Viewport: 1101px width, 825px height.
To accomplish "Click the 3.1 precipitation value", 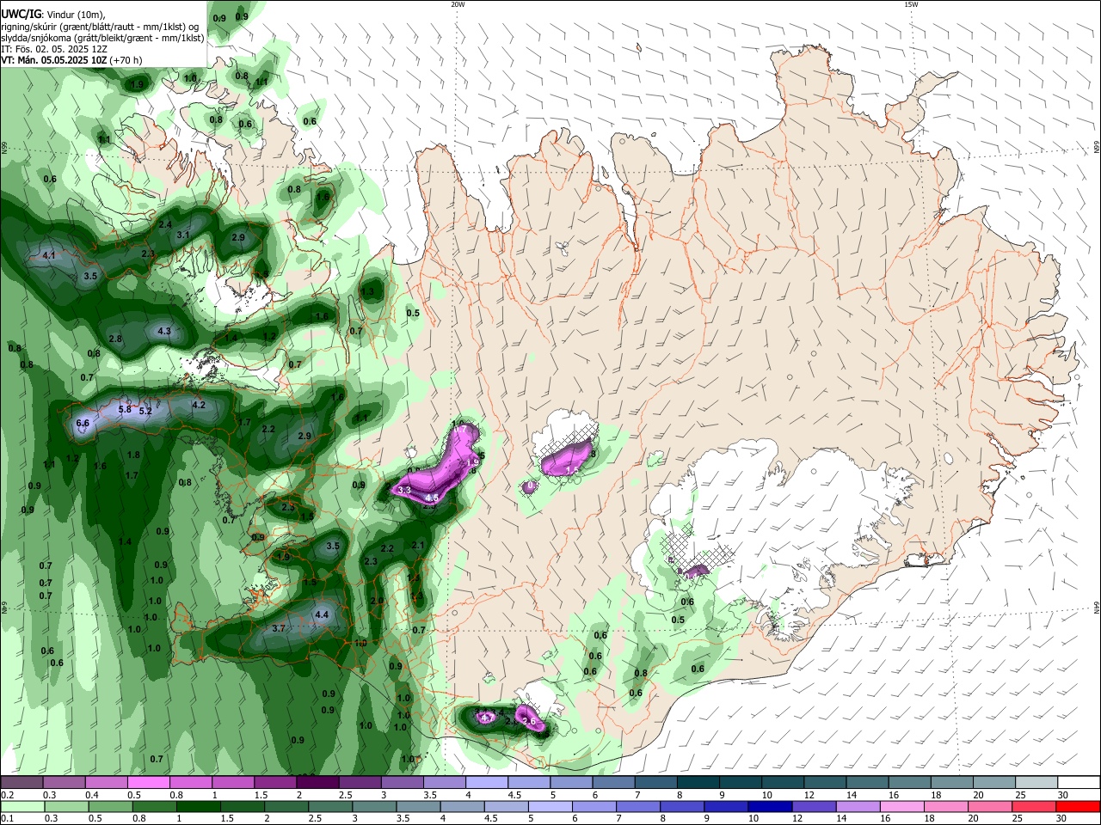I will [x=183, y=235].
